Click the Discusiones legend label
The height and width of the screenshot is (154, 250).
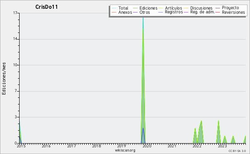(201, 8)
